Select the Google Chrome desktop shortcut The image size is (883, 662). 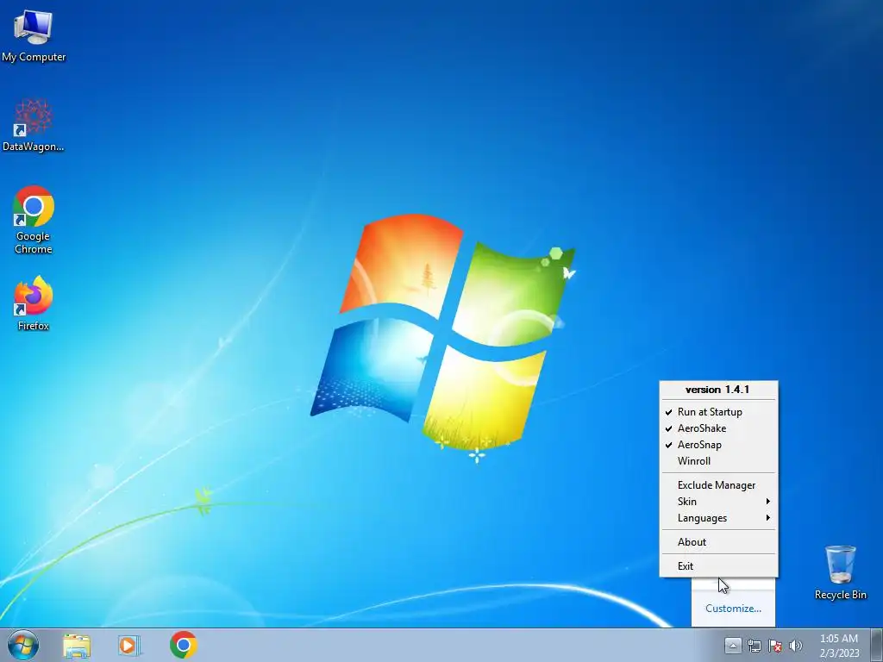pyautogui.click(x=34, y=220)
